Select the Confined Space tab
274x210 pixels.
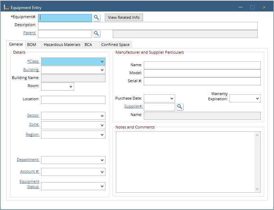tap(115, 45)
